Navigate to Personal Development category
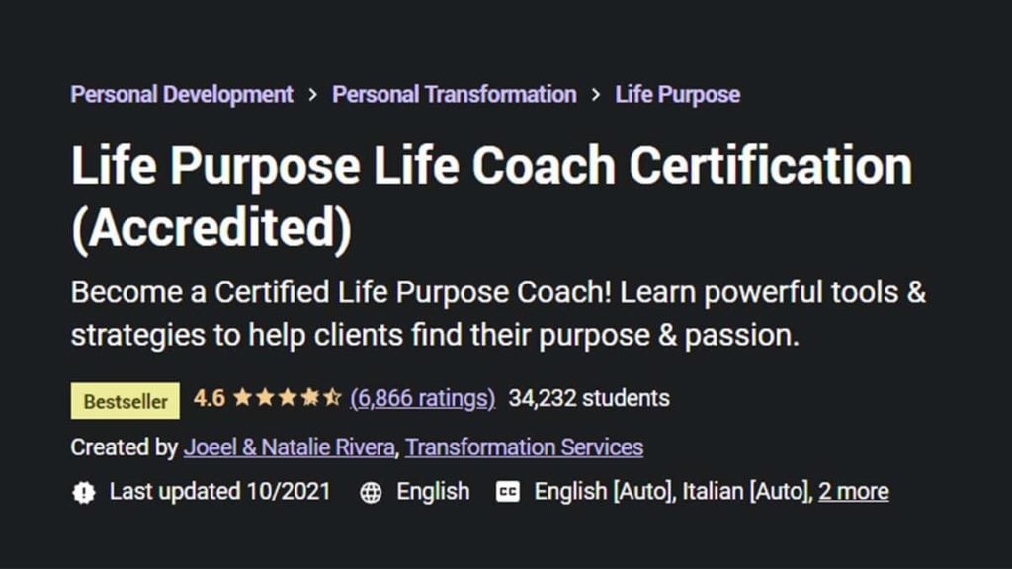 [181, 94]
